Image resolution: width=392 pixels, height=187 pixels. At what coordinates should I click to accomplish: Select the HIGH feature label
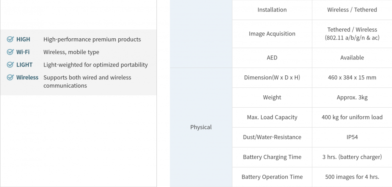(23, 39)
